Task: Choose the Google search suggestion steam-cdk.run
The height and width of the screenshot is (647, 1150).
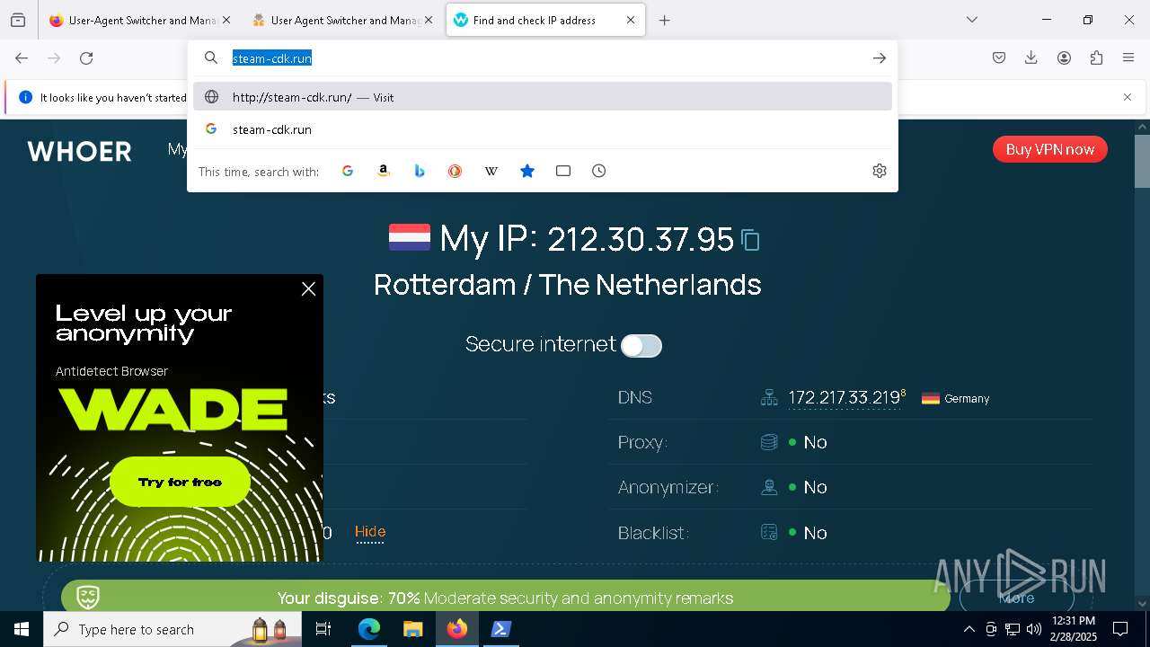Action: [543, 129]
